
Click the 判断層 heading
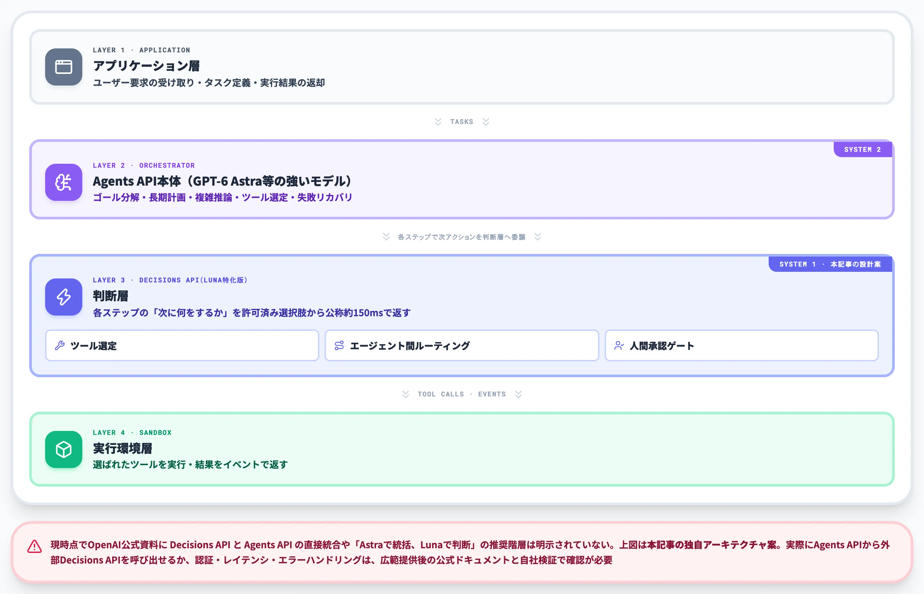(x=111, y=296)
